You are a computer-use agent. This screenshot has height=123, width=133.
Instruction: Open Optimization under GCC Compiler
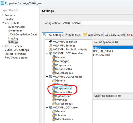(64, 96)
